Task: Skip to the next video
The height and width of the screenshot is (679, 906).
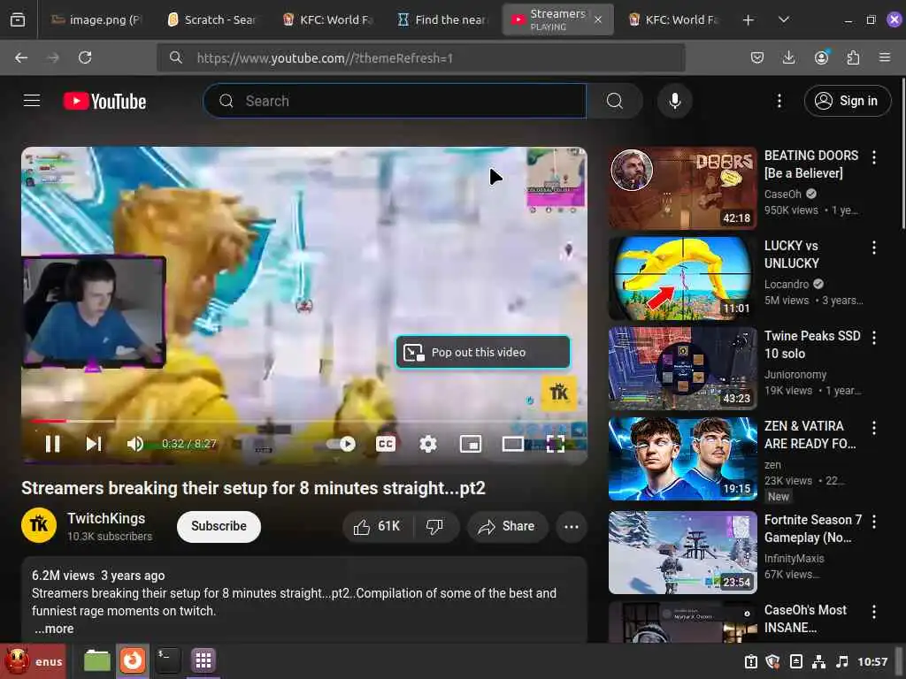Action: coord(94,444)
